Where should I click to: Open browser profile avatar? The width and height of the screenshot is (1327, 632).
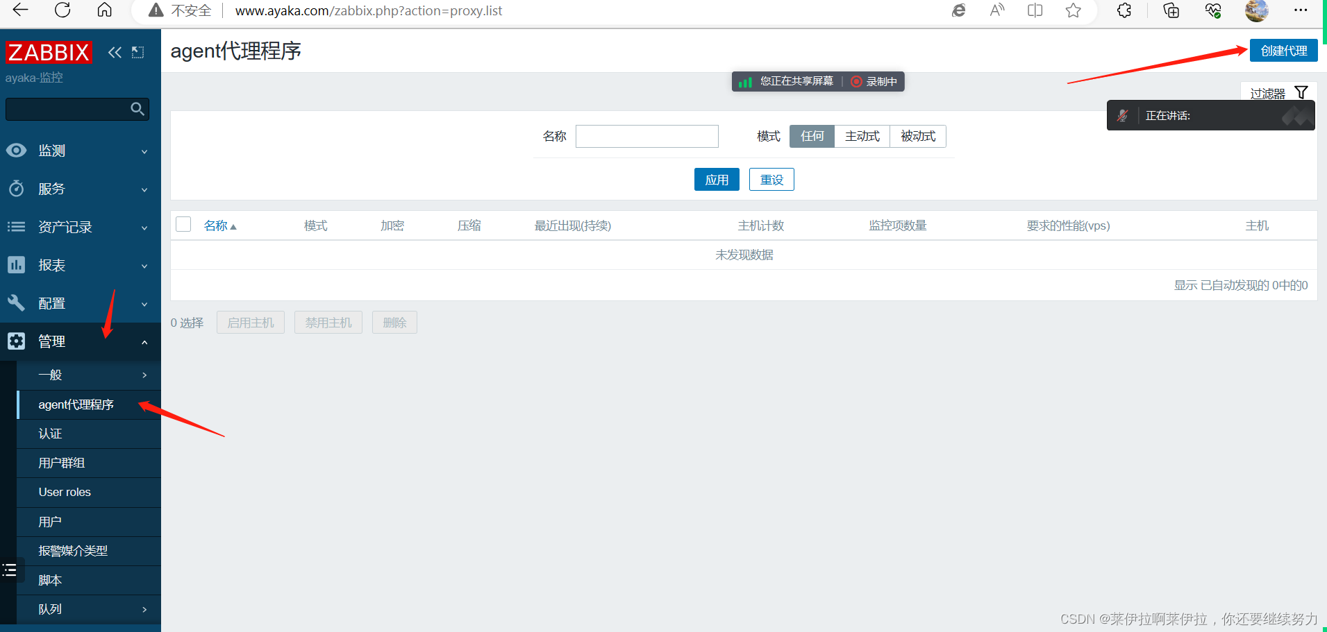click(x=1256, y=10)
